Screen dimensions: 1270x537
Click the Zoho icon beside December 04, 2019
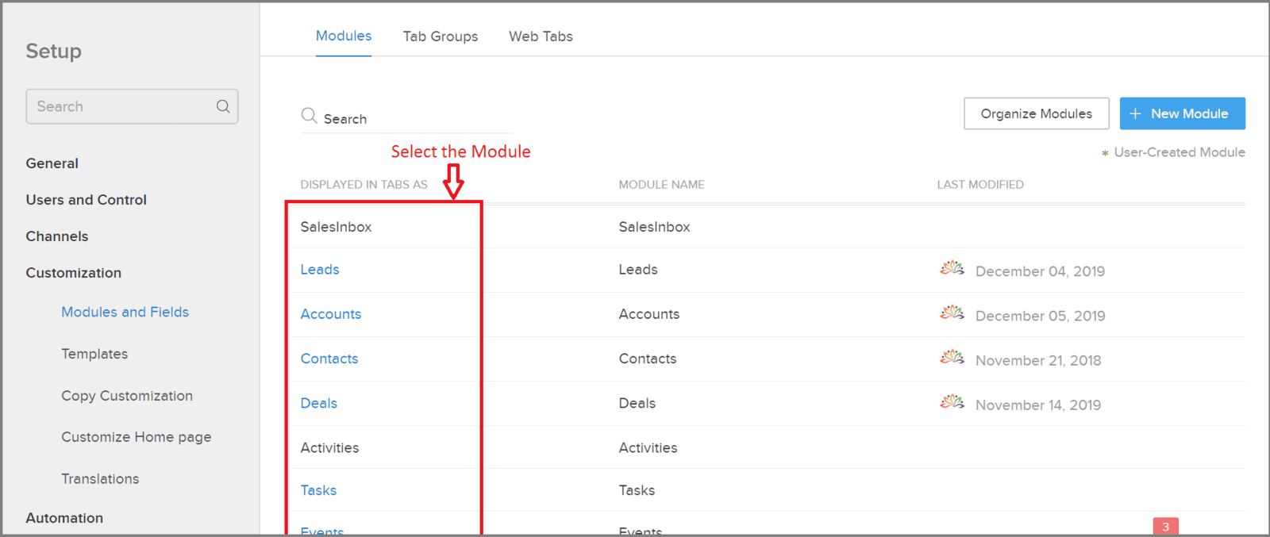952,269
